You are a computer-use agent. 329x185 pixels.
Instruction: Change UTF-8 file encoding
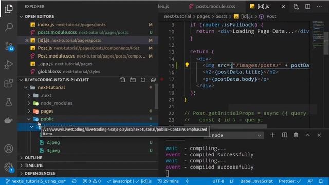(x=218, y=181)
